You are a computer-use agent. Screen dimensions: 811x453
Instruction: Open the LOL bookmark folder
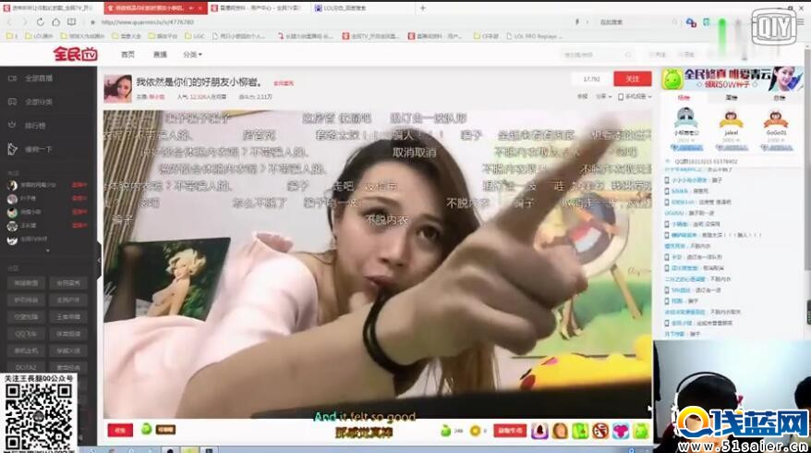coord(39,36)
